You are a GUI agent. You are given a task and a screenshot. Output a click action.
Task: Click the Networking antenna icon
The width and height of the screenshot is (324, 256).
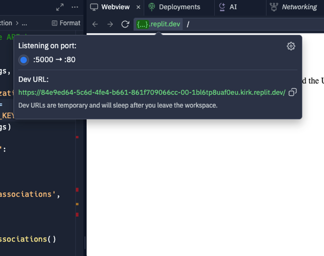point(274,7)
